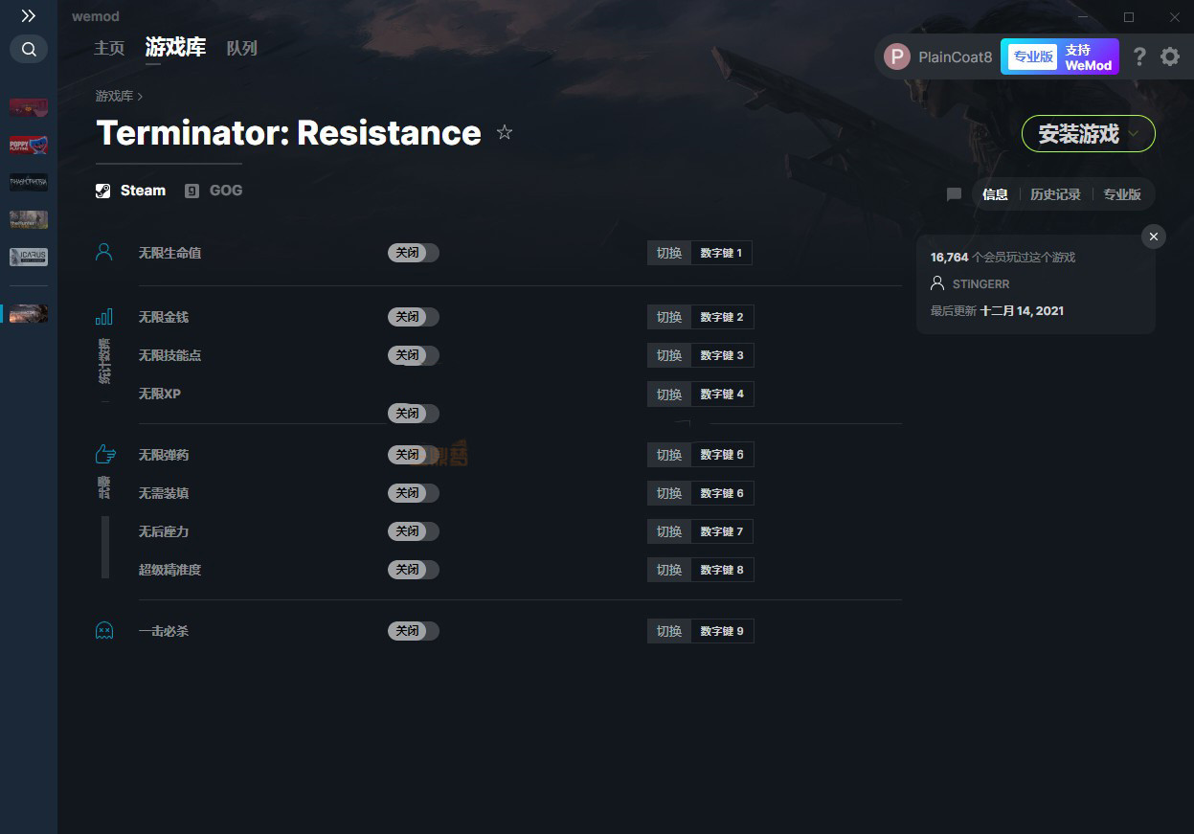Screen dimensions: 1194x834
Task: Go to 队列 tab
Action: (x=241, y=48)
